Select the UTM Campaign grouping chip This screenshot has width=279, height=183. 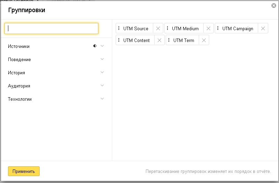tap(238, 29)
